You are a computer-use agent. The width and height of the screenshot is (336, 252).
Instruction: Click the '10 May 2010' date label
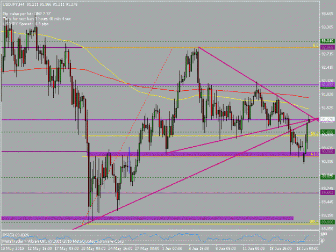(x=12, y=248)
